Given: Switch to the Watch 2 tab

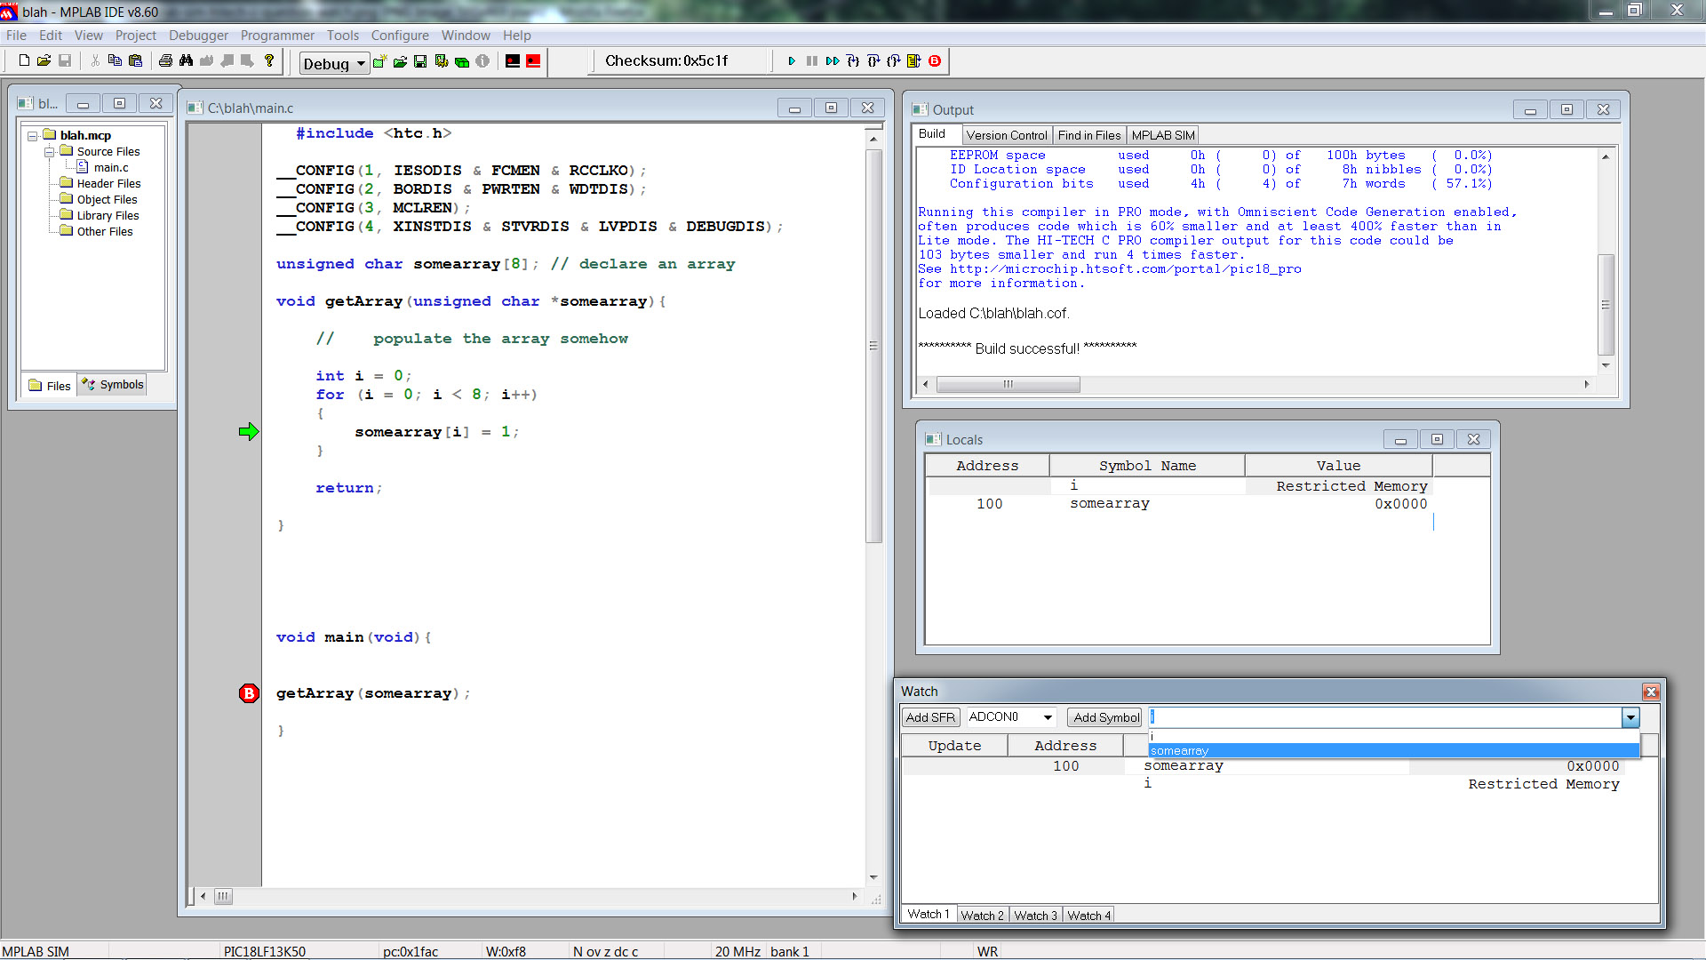Looking at the screenshot, I should (x=982, y=916).
